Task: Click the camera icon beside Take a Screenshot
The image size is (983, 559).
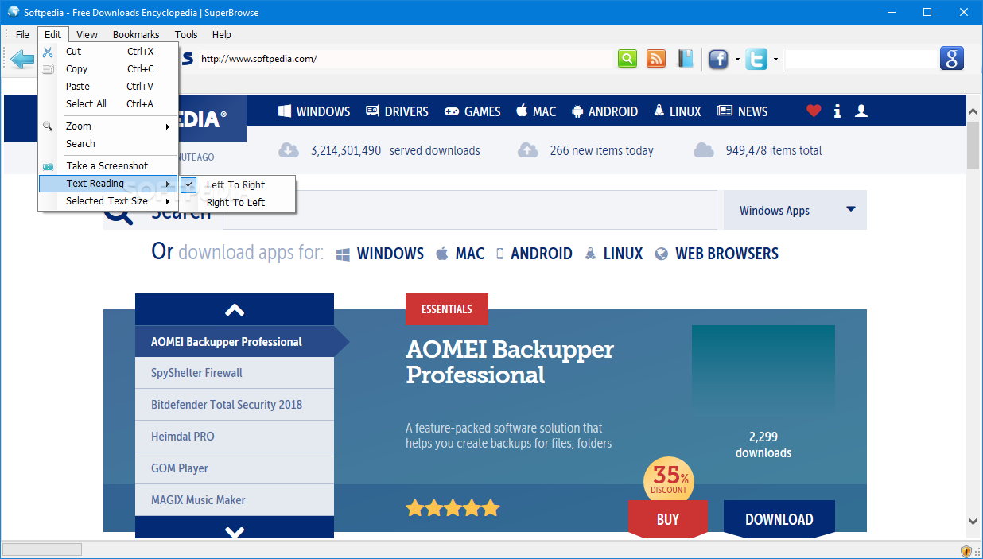Action: (x=49, y=166)
